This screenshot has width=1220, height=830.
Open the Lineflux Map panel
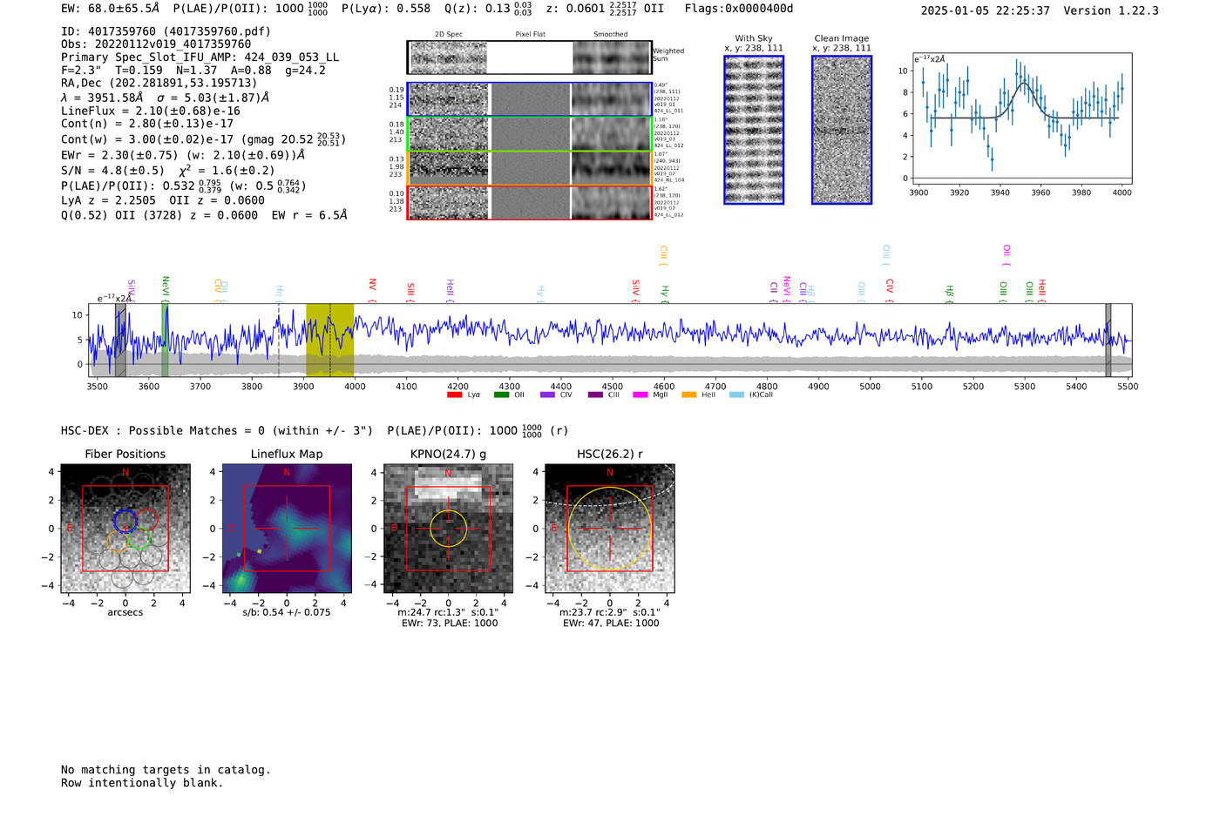pyautogui.click(x=287, y=530)
